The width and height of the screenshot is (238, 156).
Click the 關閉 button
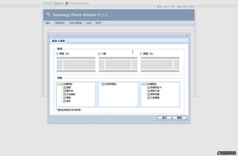tap(180, 118)
